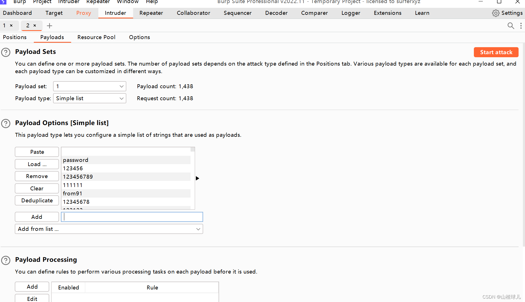Click the search magnifier icon
The width and height of the screenshot is (525, 302).
coord(511,26)
